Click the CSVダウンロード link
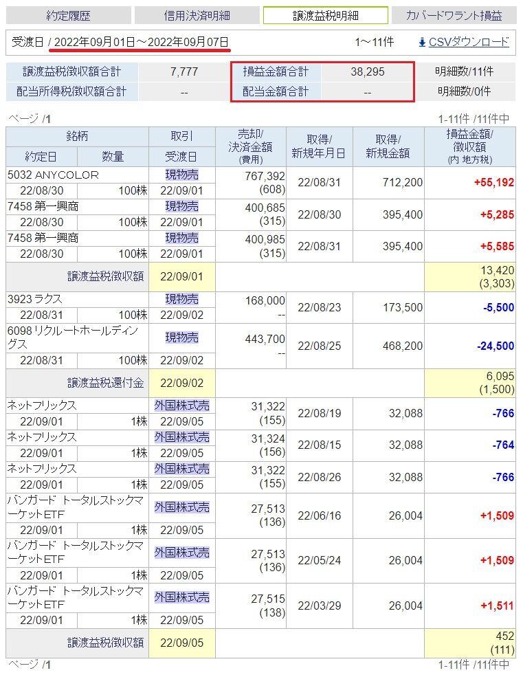 (469, 42)
